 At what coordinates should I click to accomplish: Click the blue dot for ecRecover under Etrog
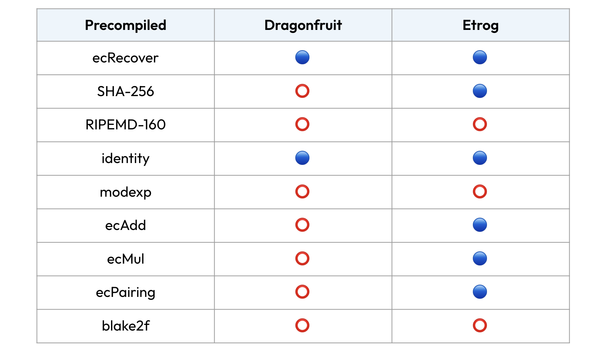pos(480,58)
